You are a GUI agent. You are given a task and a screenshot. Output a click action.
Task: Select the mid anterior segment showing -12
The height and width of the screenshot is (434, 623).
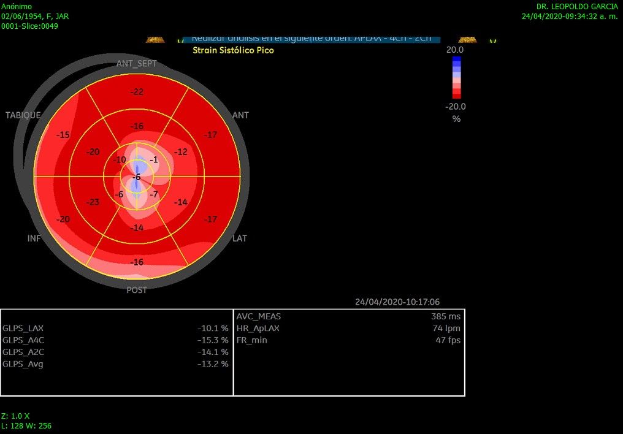(x=180, y=152)
